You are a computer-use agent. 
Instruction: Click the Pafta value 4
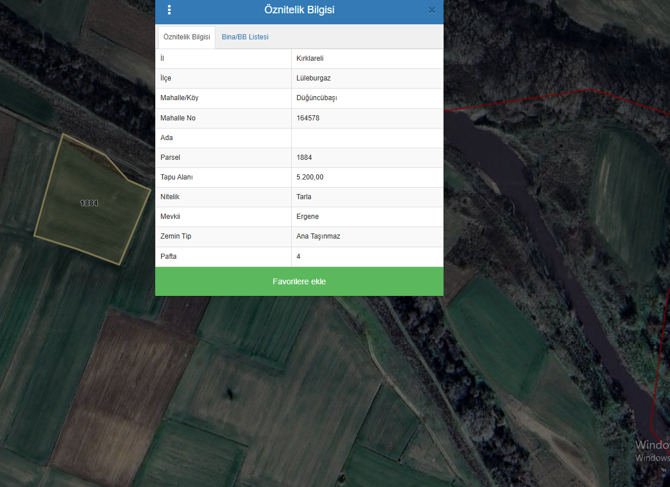point(299,256)
